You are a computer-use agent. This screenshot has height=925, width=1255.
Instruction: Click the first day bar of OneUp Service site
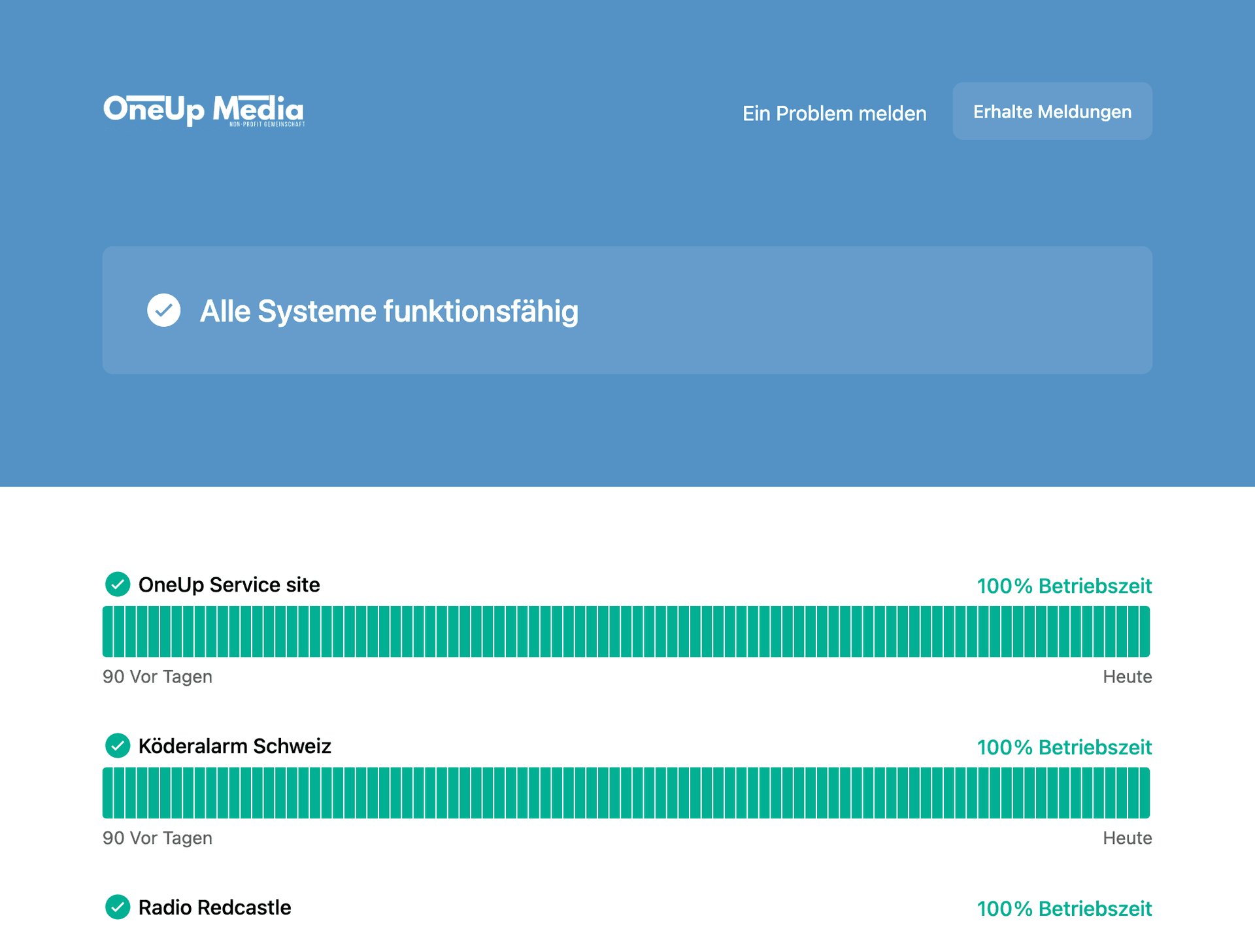tap(107, 631)
